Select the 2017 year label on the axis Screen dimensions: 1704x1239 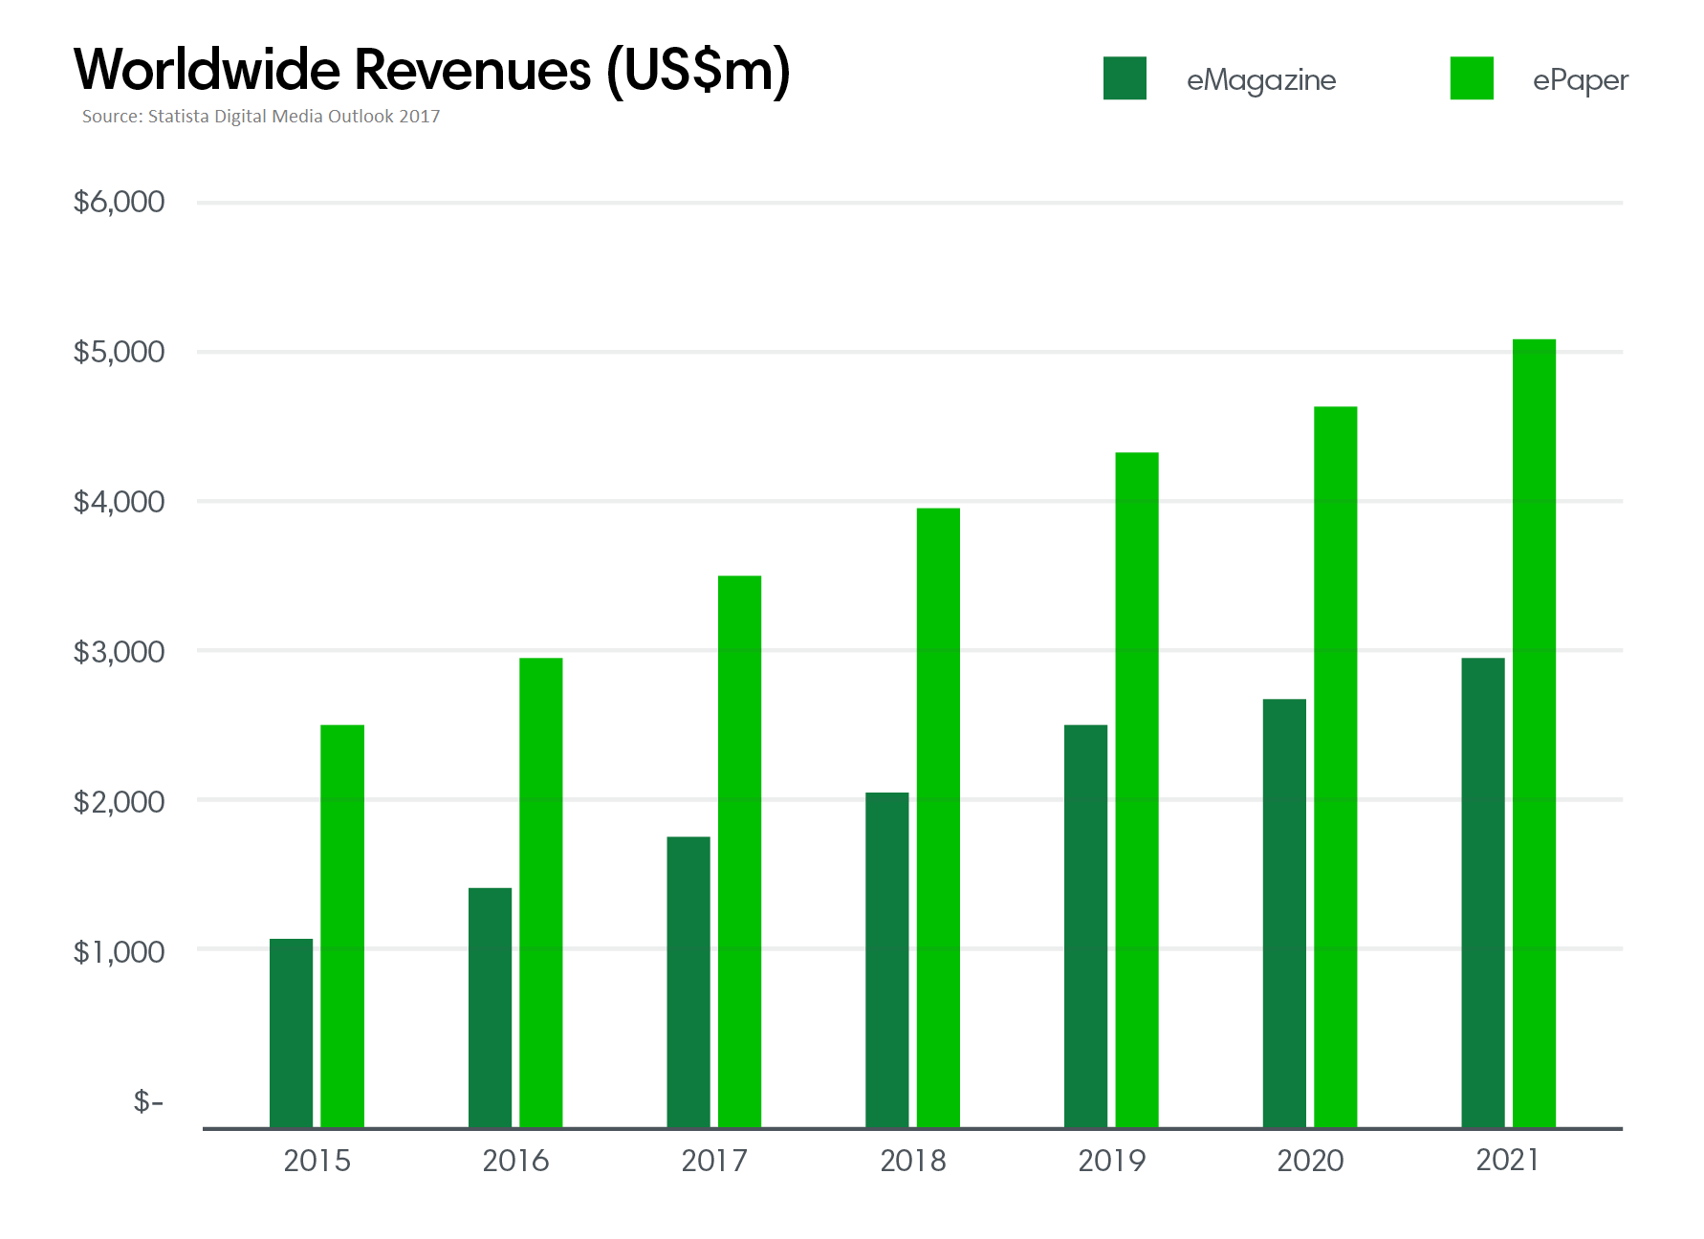713,1161
